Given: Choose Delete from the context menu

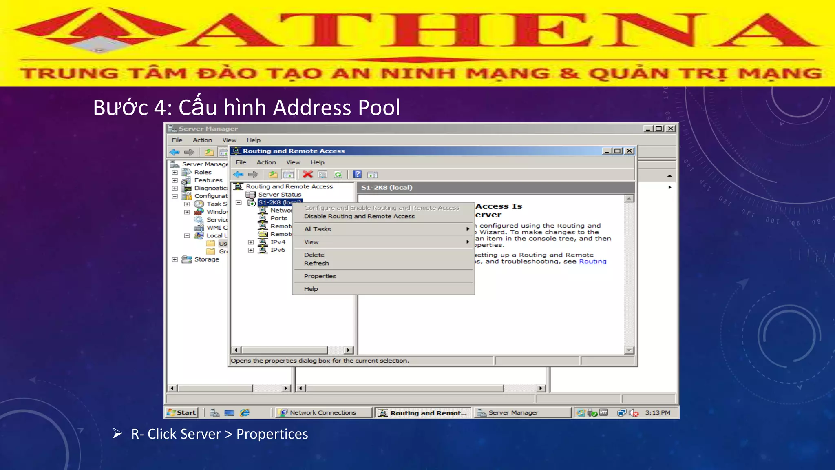Looking at the screenshot, I should (383, 255).
